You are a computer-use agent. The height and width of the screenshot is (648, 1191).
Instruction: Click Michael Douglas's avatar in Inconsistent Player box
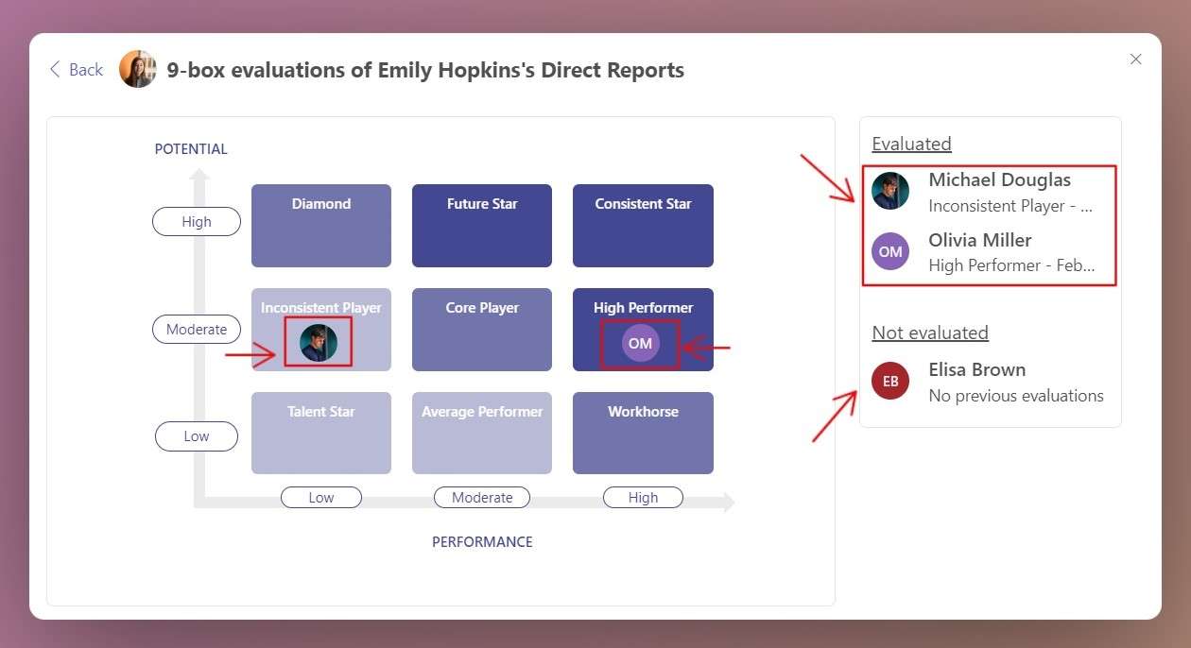(319, 342)
